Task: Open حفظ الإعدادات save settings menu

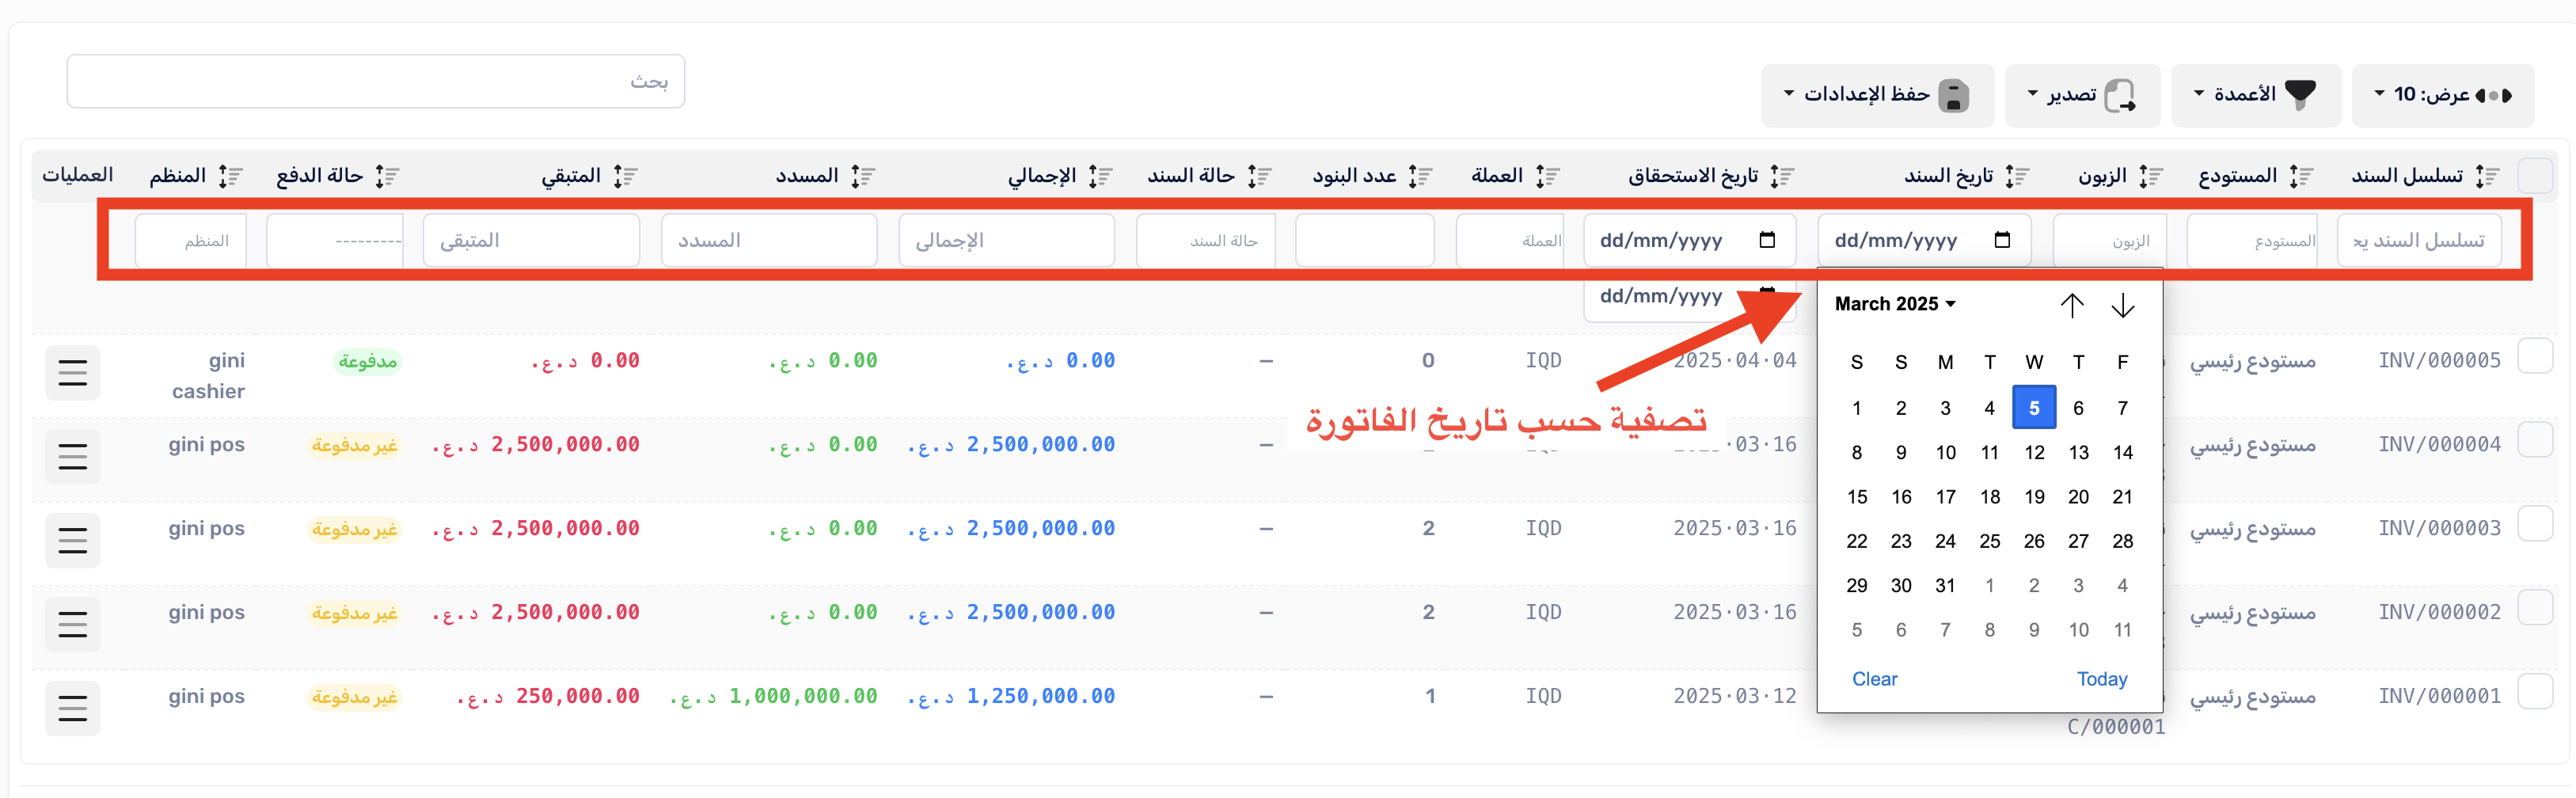Action: coord(1876,95)
